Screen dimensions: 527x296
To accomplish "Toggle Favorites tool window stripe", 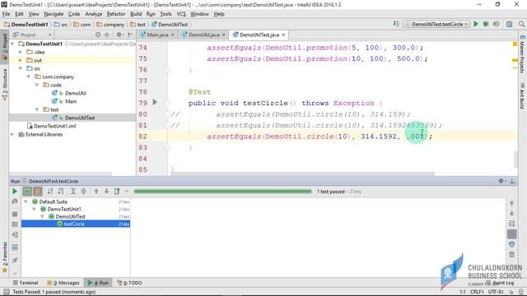I will pyautogui.click(x=4, y=257).
